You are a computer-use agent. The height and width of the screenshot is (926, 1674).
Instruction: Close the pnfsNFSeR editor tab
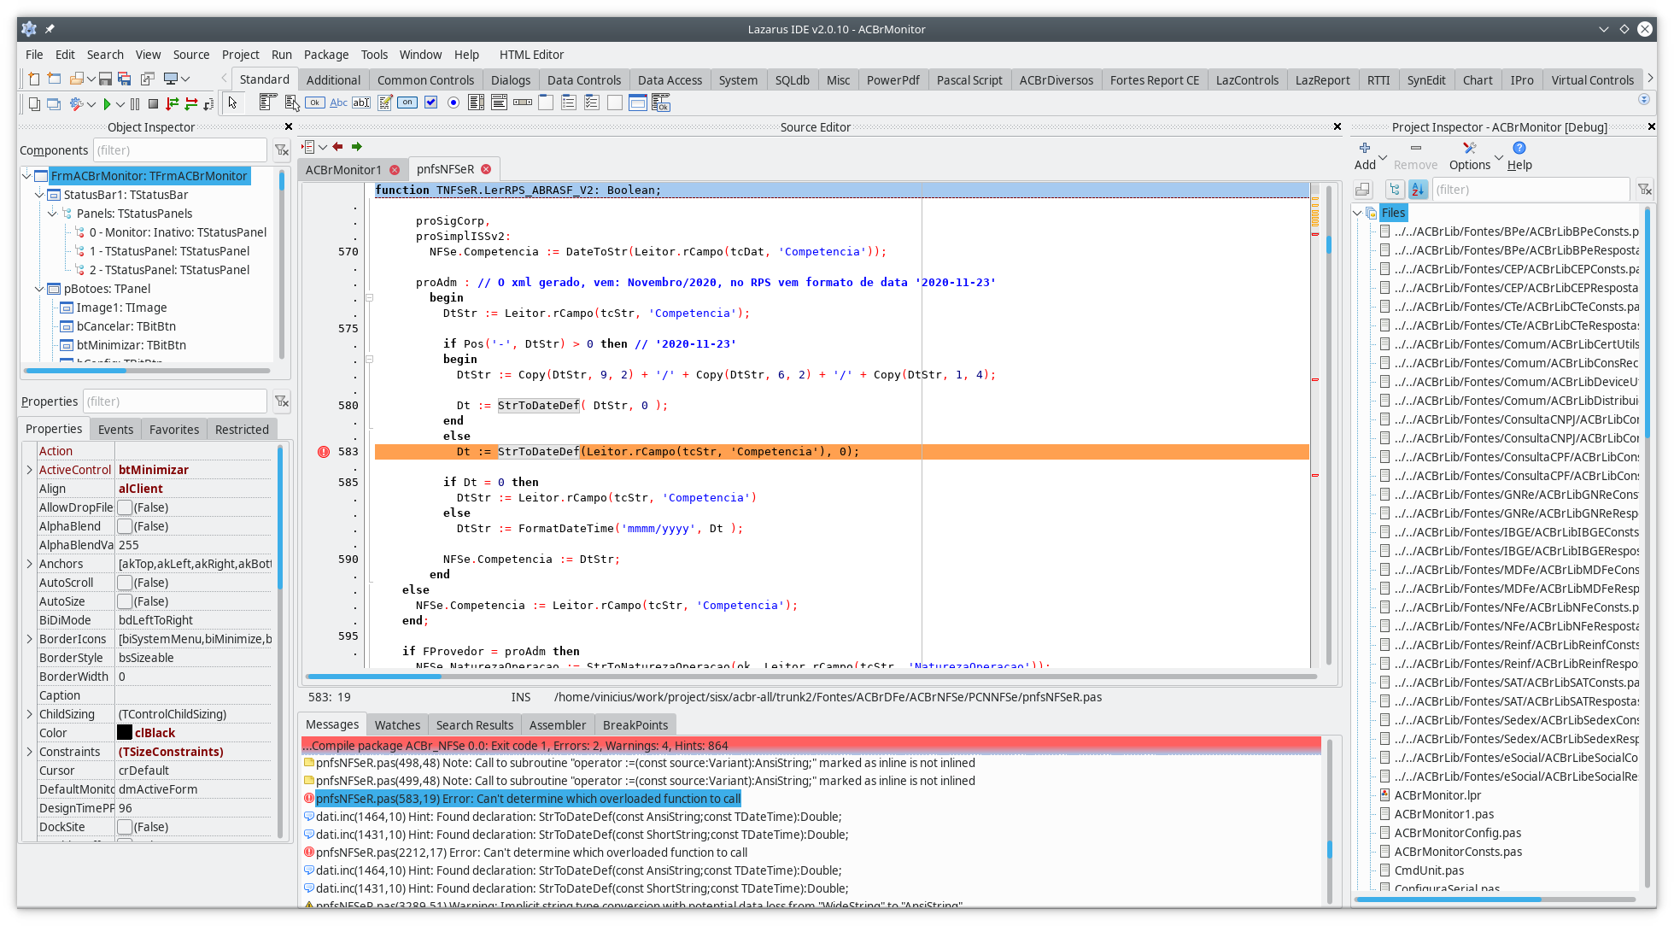486,169
